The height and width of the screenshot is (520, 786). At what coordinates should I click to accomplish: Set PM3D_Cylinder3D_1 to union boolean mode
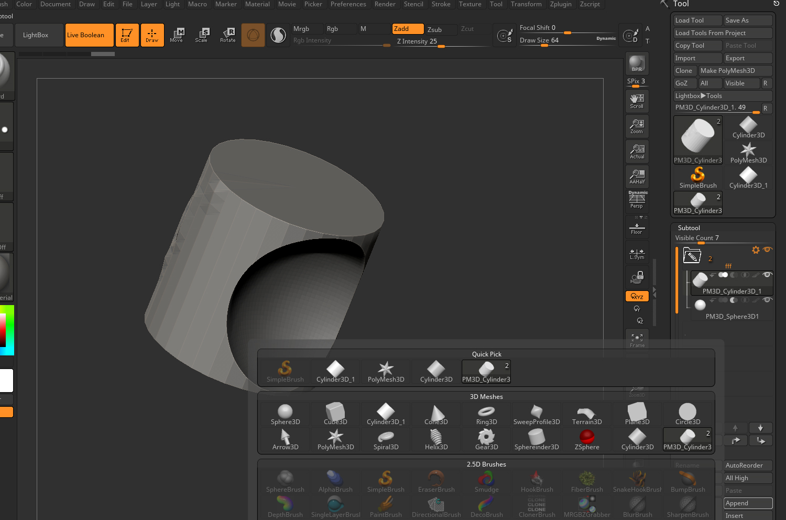[x=723, y=275]
